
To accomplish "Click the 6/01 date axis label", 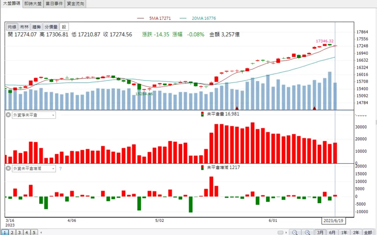I will pos(273,220).
